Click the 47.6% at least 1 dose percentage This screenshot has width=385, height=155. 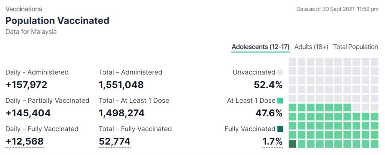click(x=269, y=113)
